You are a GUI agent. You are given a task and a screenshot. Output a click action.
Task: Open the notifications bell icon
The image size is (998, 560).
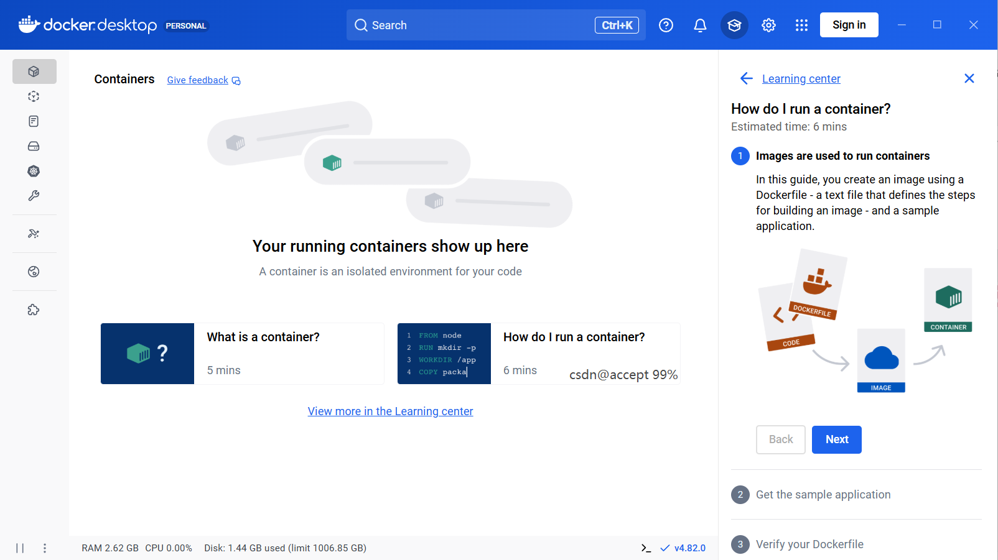700,25
